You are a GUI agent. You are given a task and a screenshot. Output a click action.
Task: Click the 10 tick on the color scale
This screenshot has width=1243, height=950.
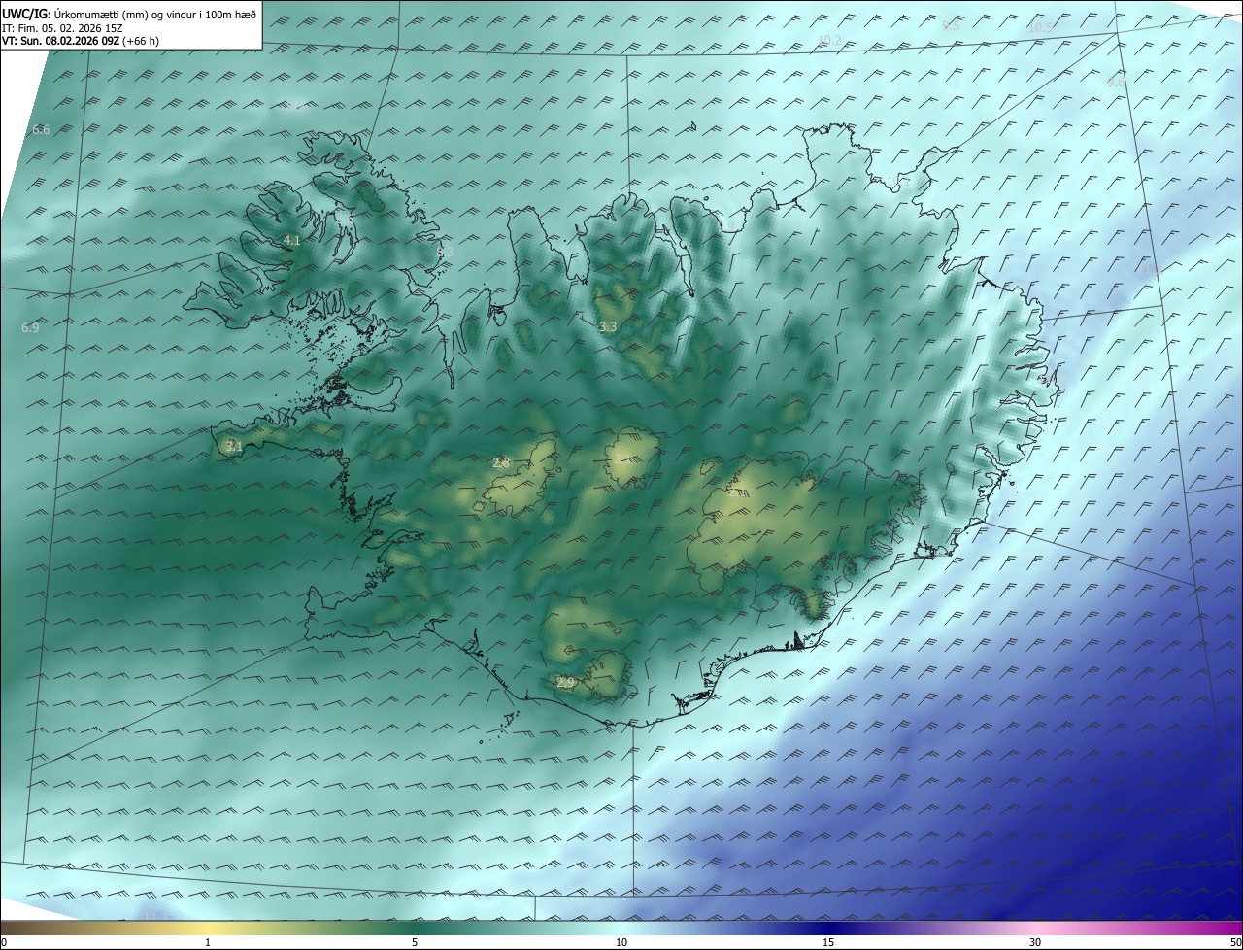[x=621, y=943]
